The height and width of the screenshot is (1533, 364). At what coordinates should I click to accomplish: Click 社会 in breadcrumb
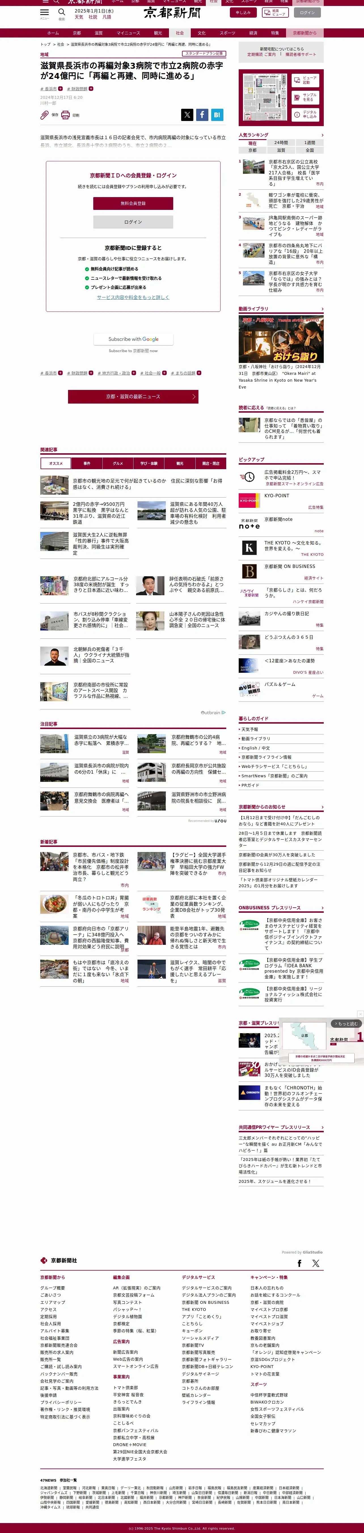click(61, 44)
